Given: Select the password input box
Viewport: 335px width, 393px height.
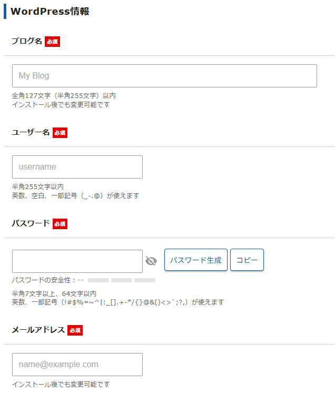Looking at the screenshot, I should coord(77,261).
